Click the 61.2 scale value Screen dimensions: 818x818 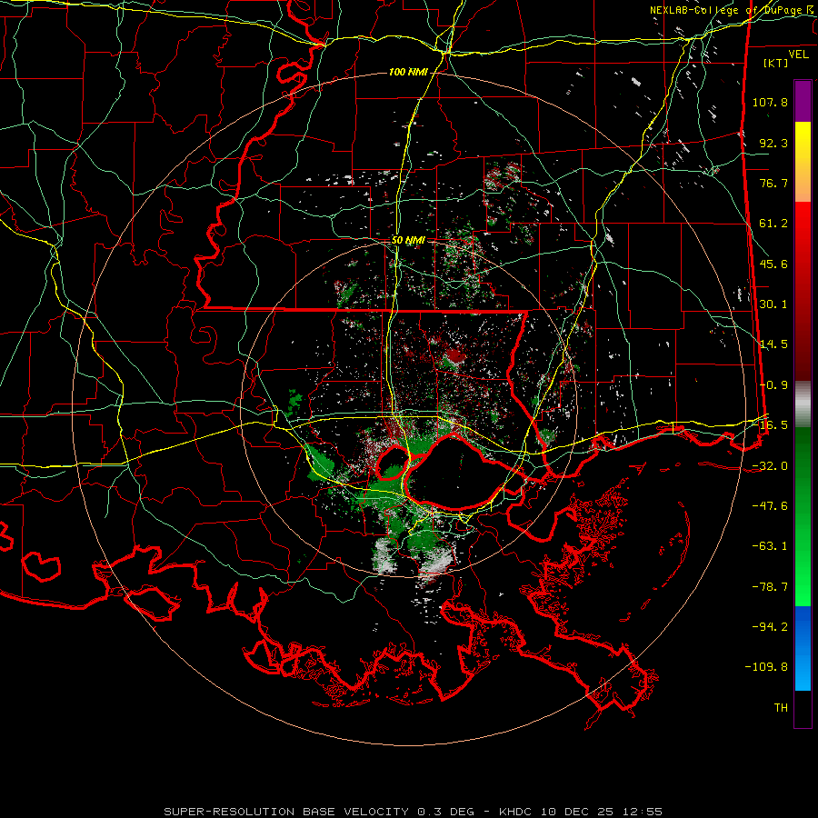click(x=773, y=224)
